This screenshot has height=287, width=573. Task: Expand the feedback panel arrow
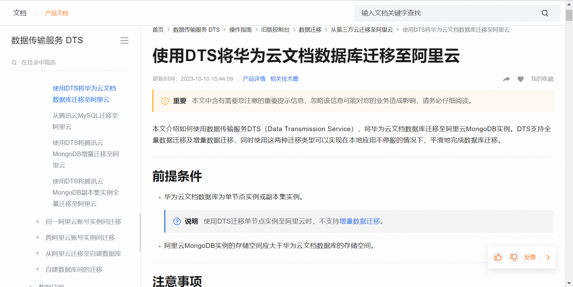[x=548, y=257]
